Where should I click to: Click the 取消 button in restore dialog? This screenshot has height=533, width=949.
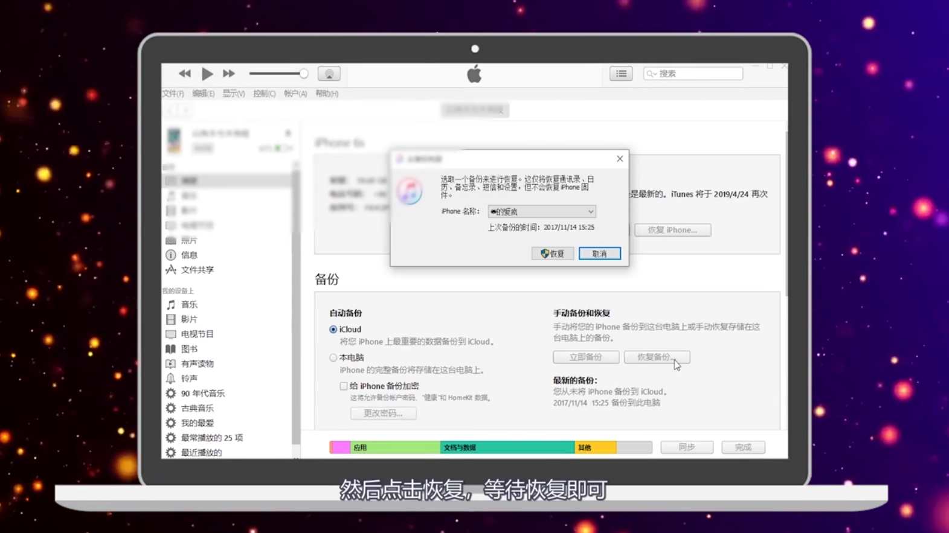[x=600, y=254]
